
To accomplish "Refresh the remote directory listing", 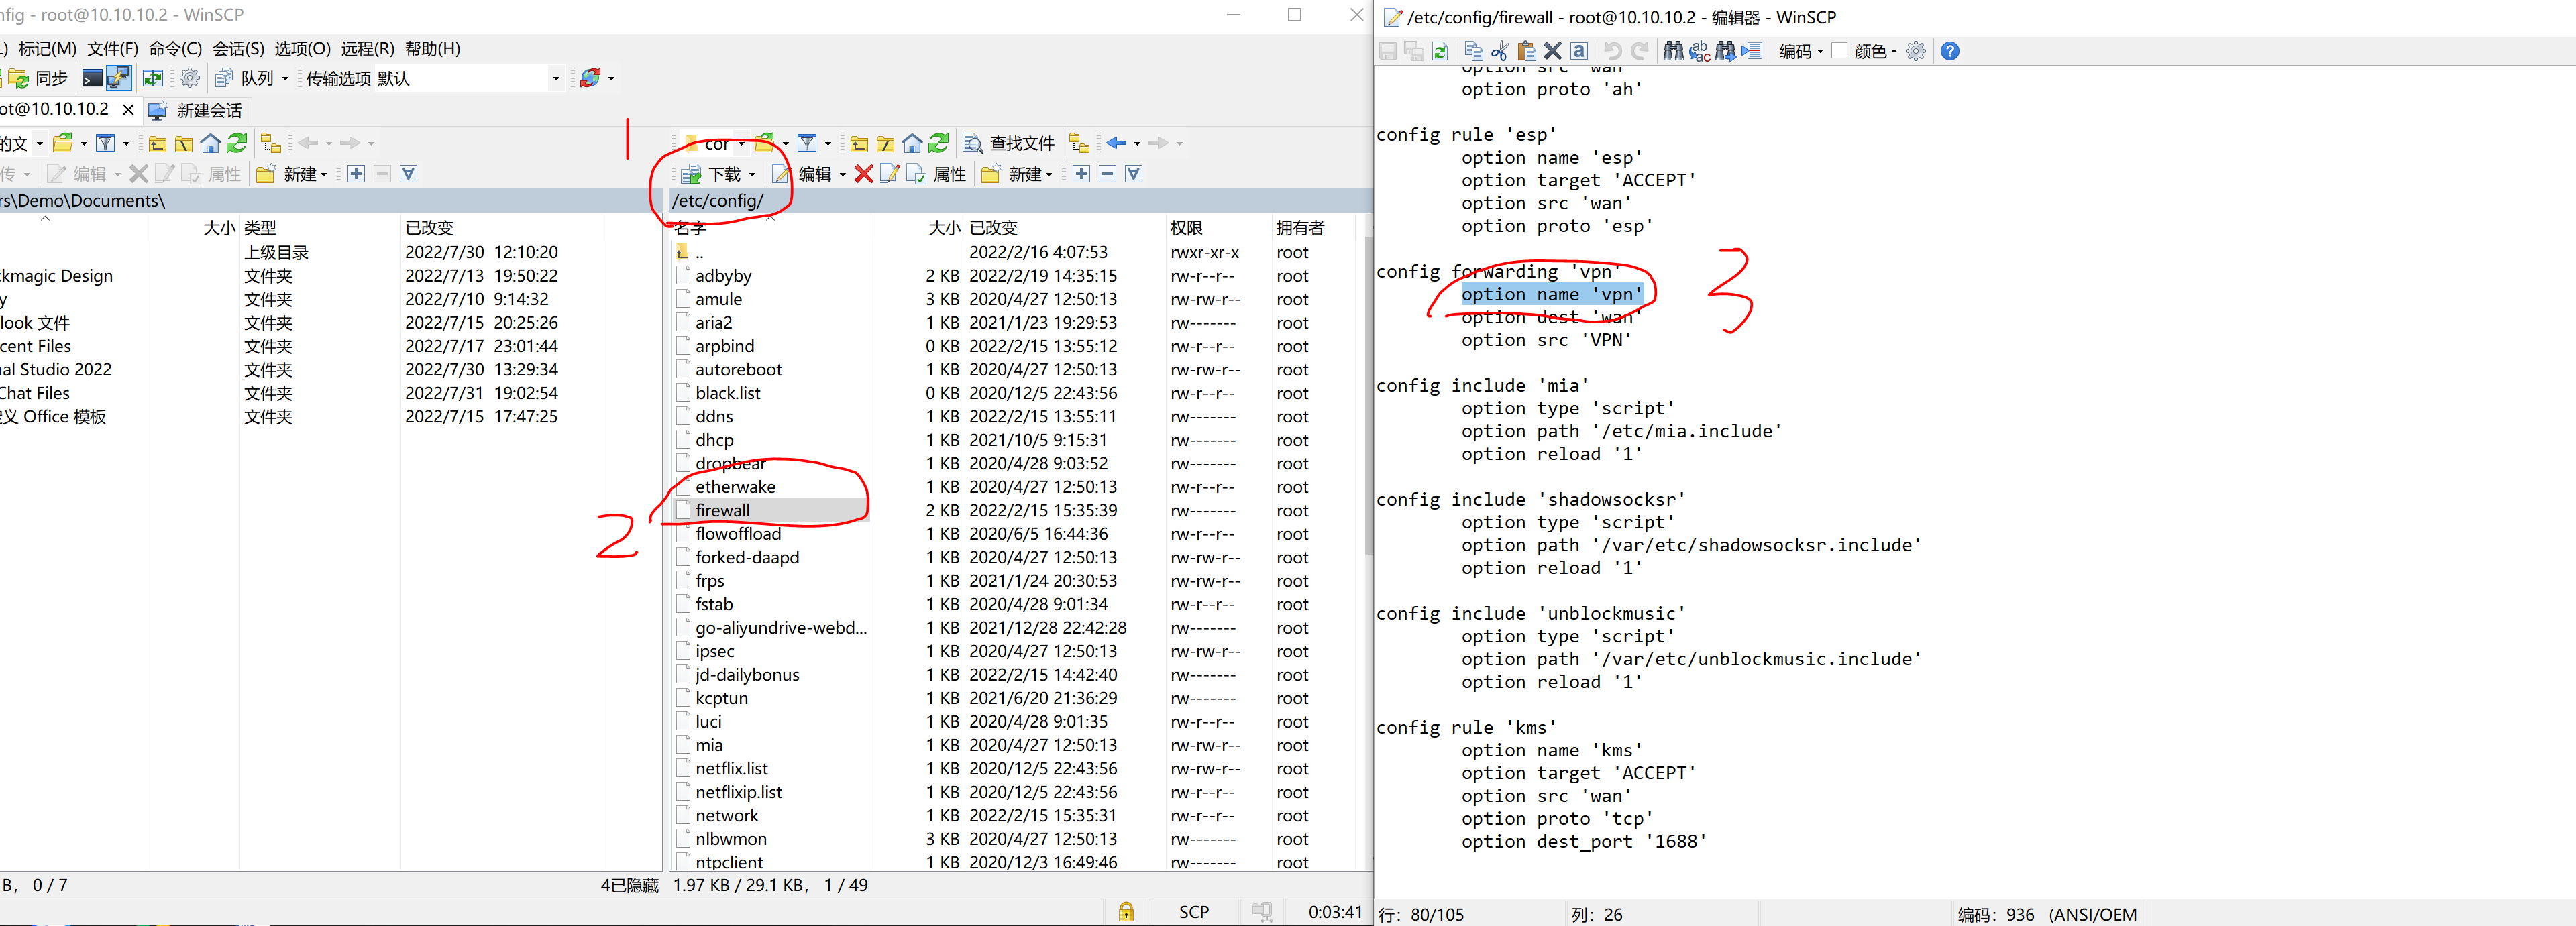I will click(x=938, y=143).
